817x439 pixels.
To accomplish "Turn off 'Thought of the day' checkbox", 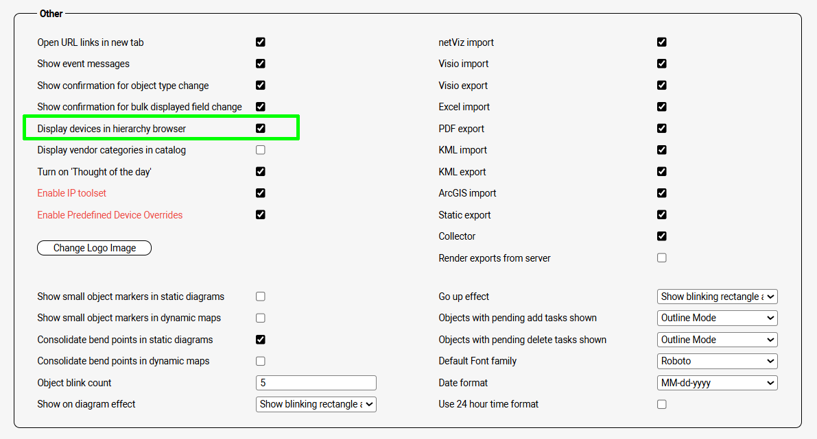I will tap(261, 171).
